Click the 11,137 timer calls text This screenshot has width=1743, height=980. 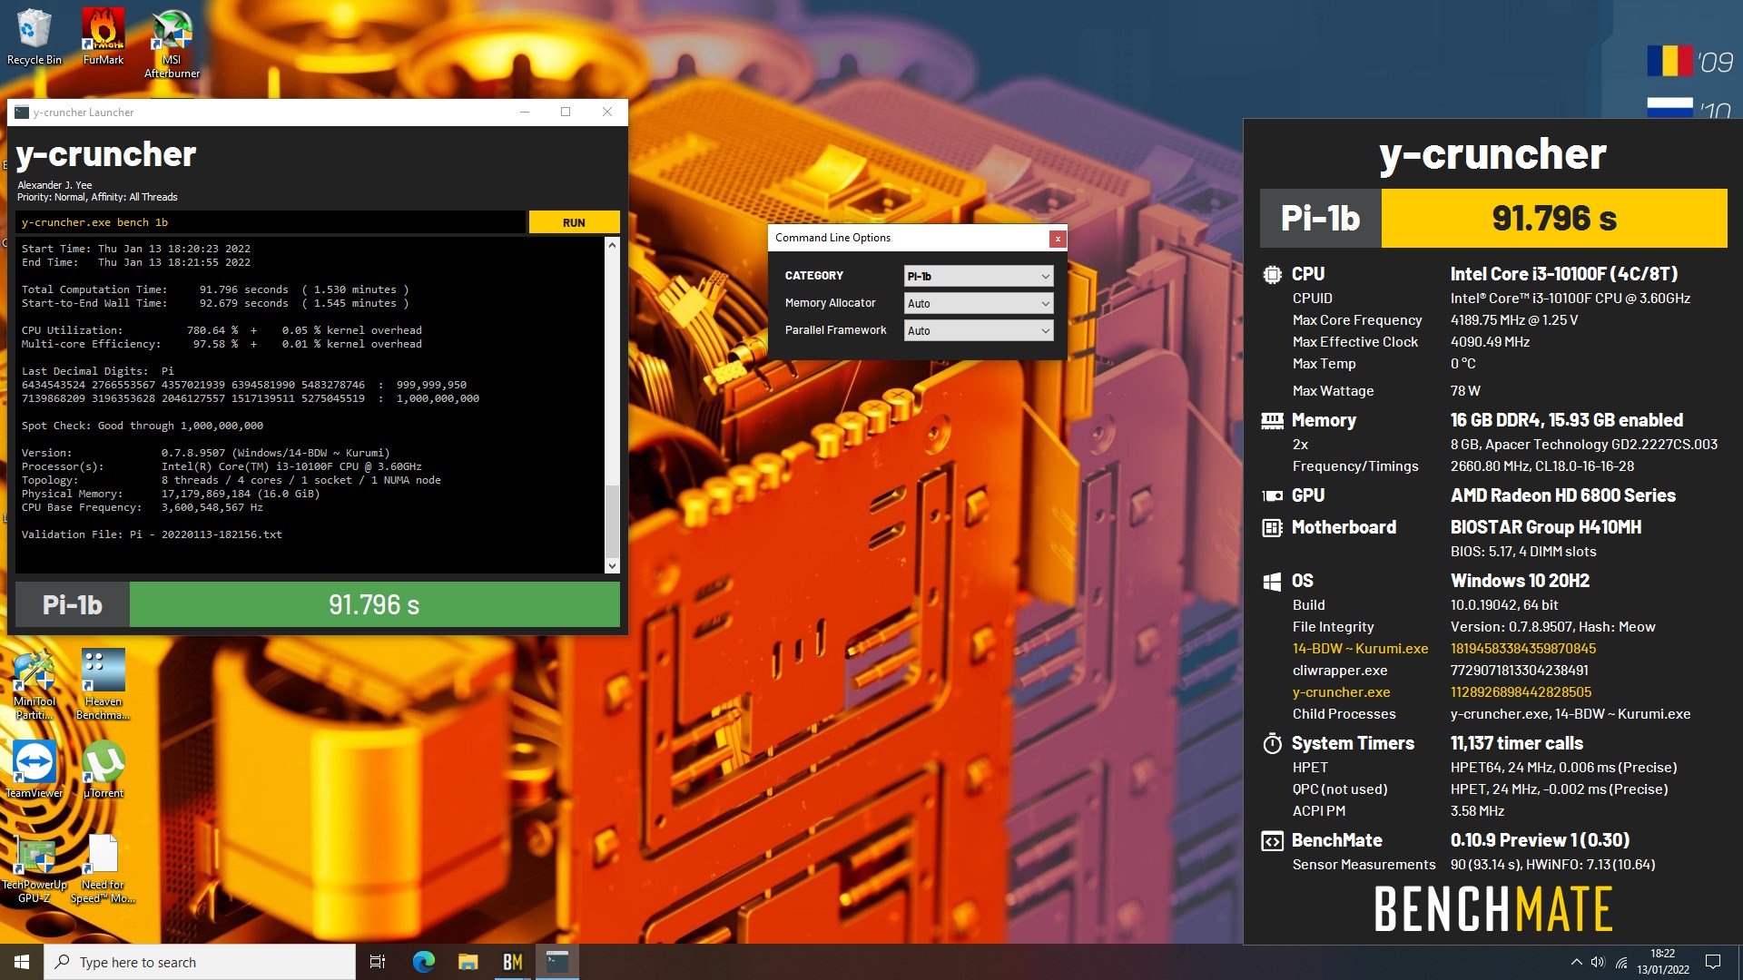click(x=1517, y=743)
